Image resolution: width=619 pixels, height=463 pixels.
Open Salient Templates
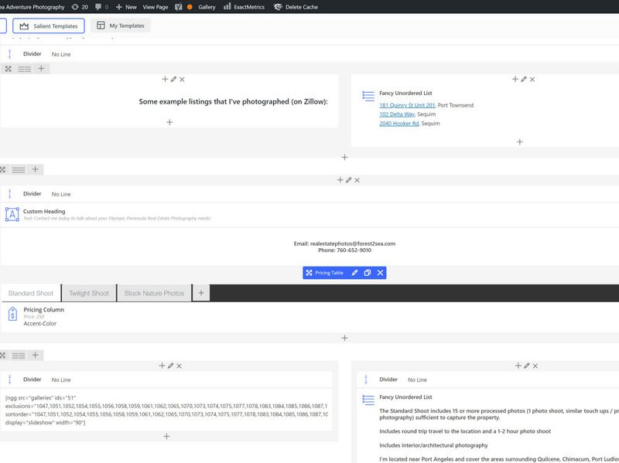click(49, 26)
